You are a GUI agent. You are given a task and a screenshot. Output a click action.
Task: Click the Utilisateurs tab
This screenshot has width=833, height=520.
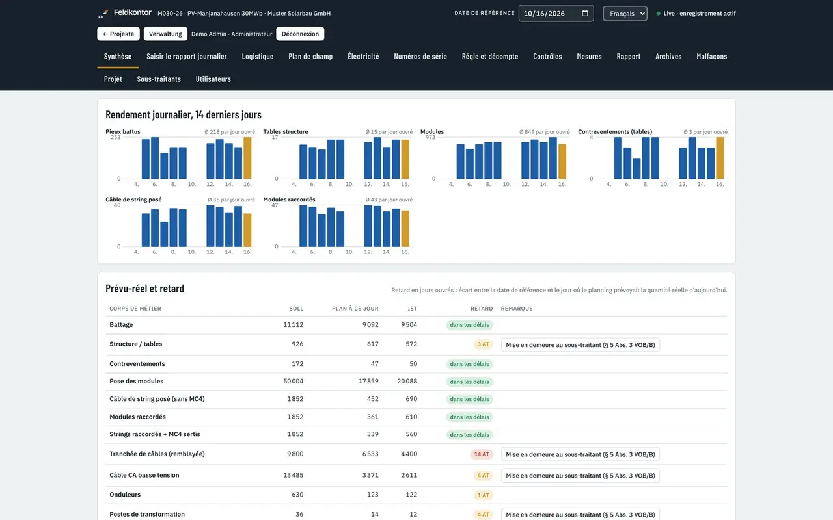pyautogui.click(x=213, y=79)
